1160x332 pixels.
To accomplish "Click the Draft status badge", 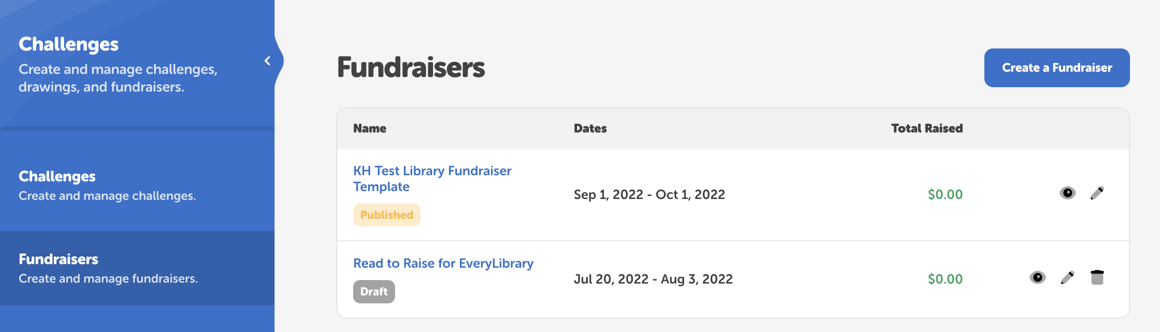I will point(374,291).
